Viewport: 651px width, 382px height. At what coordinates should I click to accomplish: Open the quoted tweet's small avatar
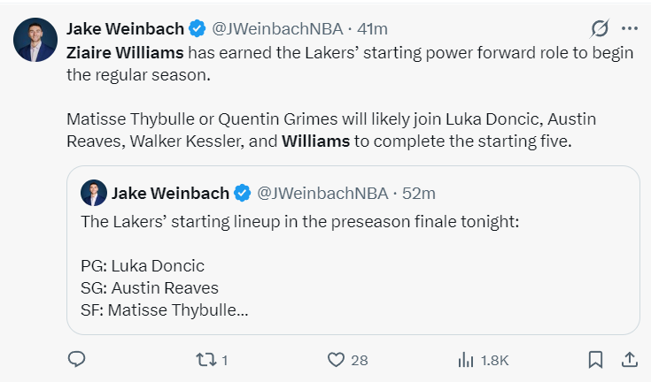94,193
